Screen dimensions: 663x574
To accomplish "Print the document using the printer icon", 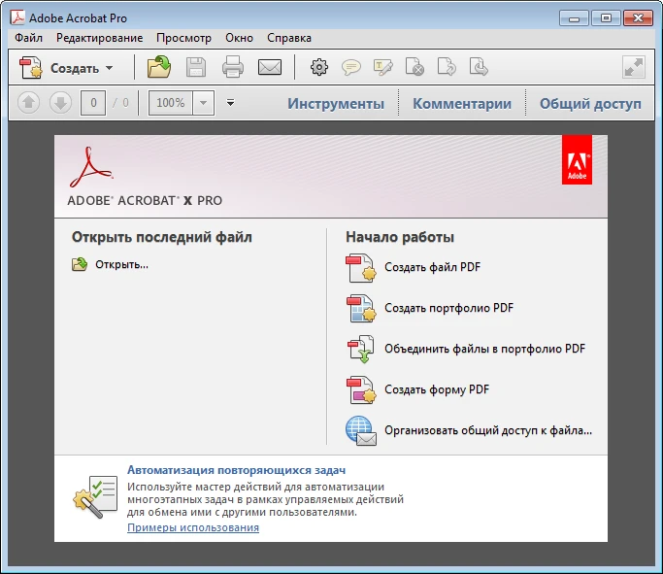I will [x=233, y=67].
